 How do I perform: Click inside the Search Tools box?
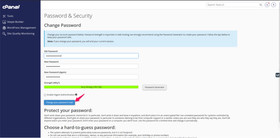pyautogui.click(x=233, y=5)
